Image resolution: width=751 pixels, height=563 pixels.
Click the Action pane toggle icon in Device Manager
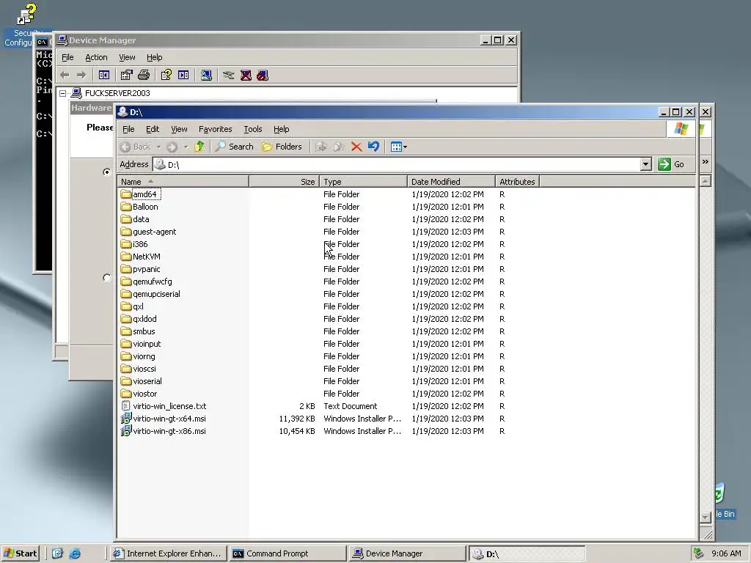pyautogui.click(x=183, y=75)
